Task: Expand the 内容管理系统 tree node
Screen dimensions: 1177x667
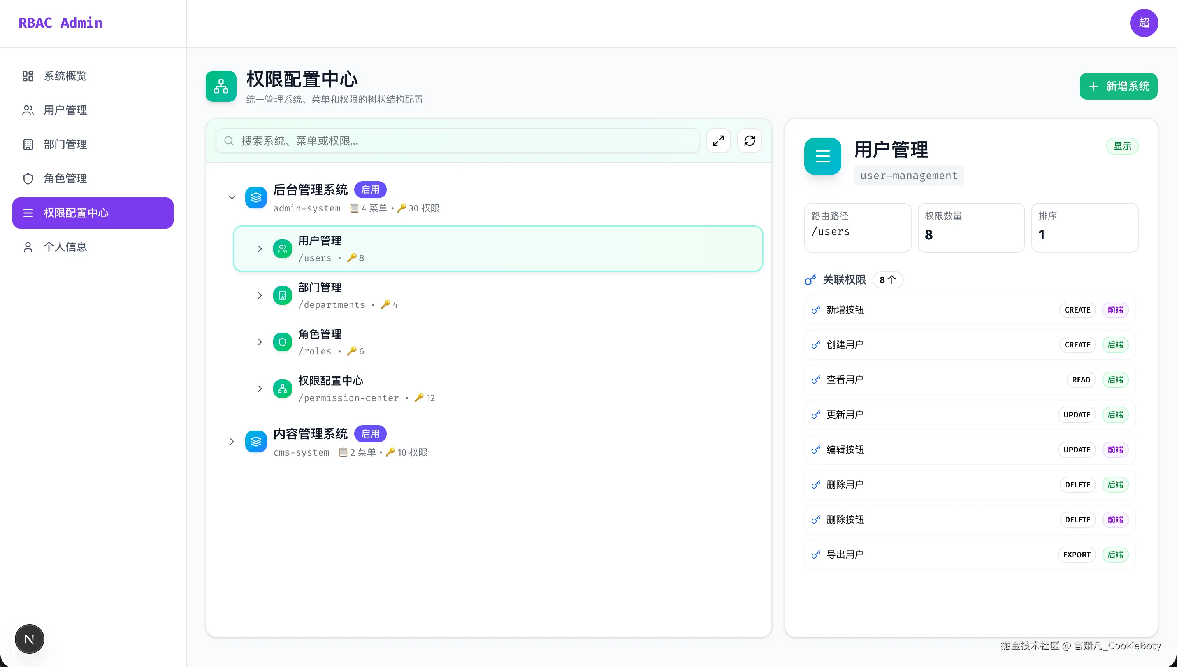Action: coord(232,442)
